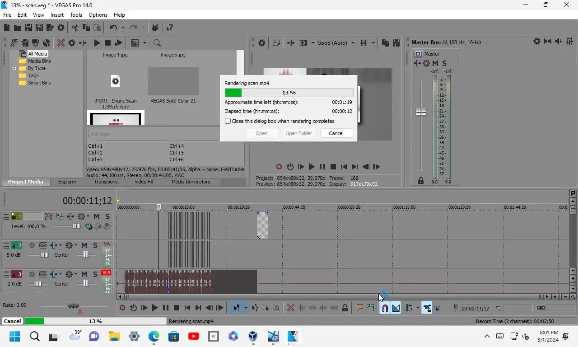Image resolution: width=578 pixels, height=347 pixels.
Task: Open Normal edit tool dropdown arrow
Action: [246, 308]
